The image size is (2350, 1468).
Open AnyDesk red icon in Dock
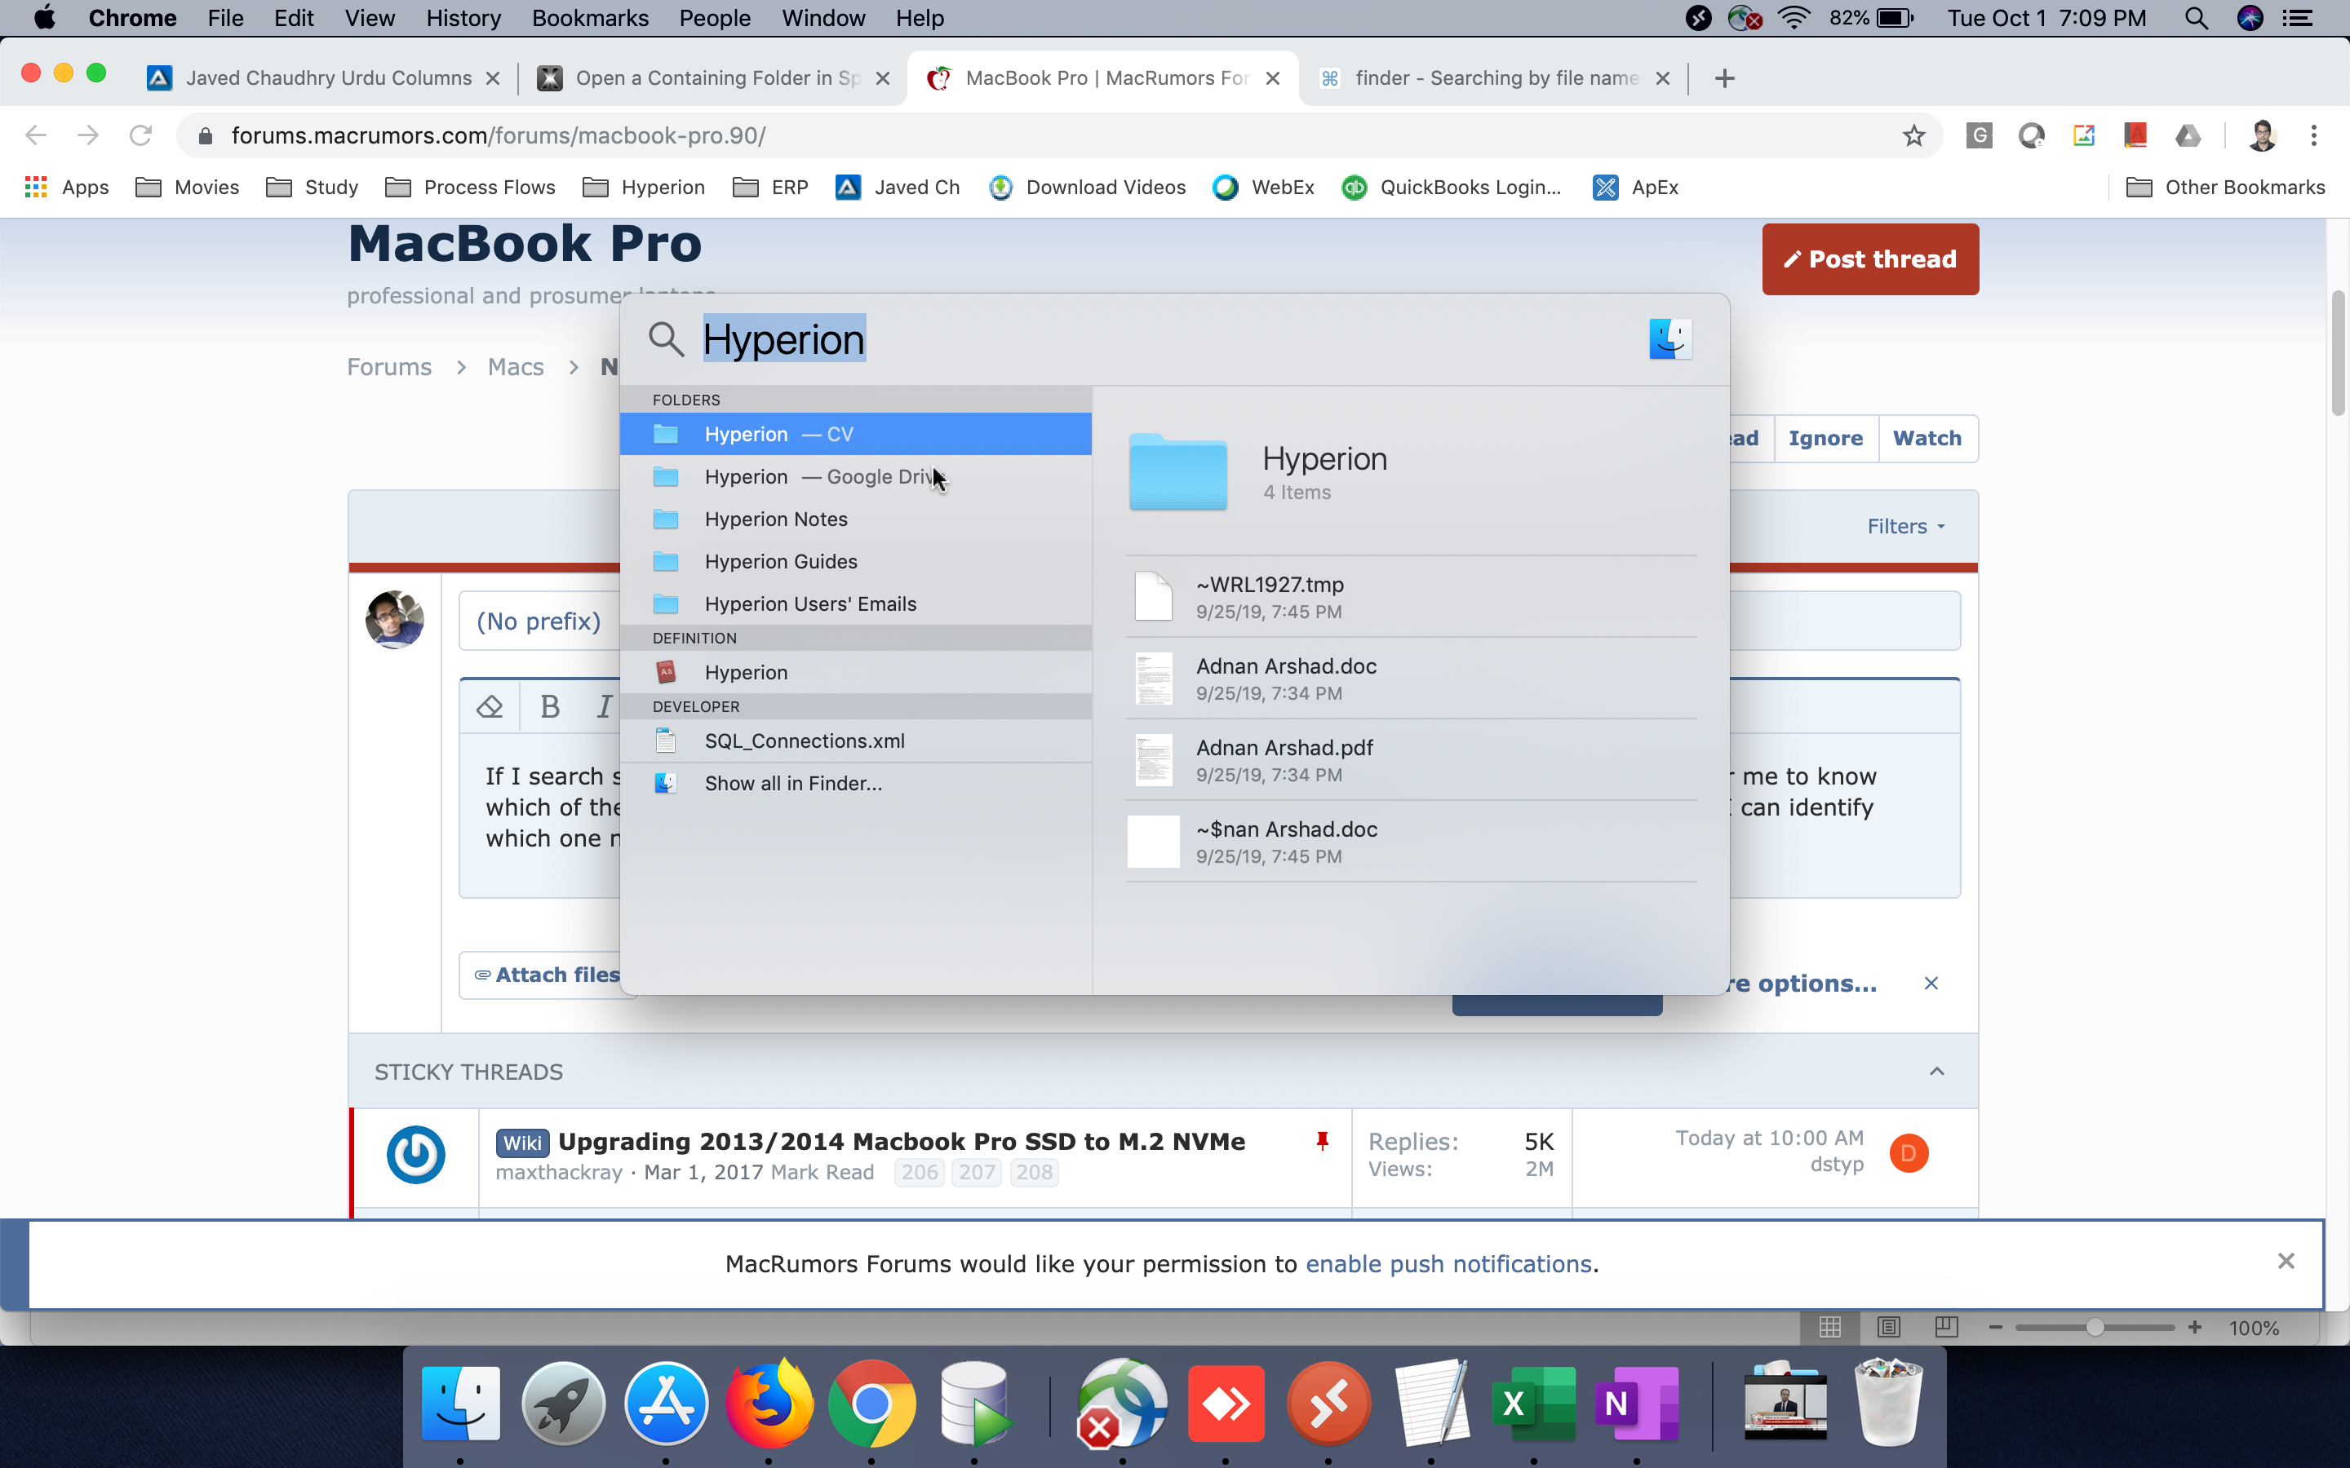[x=1226, y=1402]
